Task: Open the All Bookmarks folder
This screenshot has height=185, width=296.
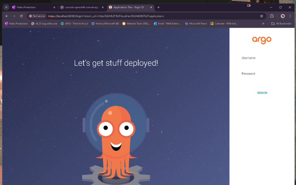Action: point(282,24)
